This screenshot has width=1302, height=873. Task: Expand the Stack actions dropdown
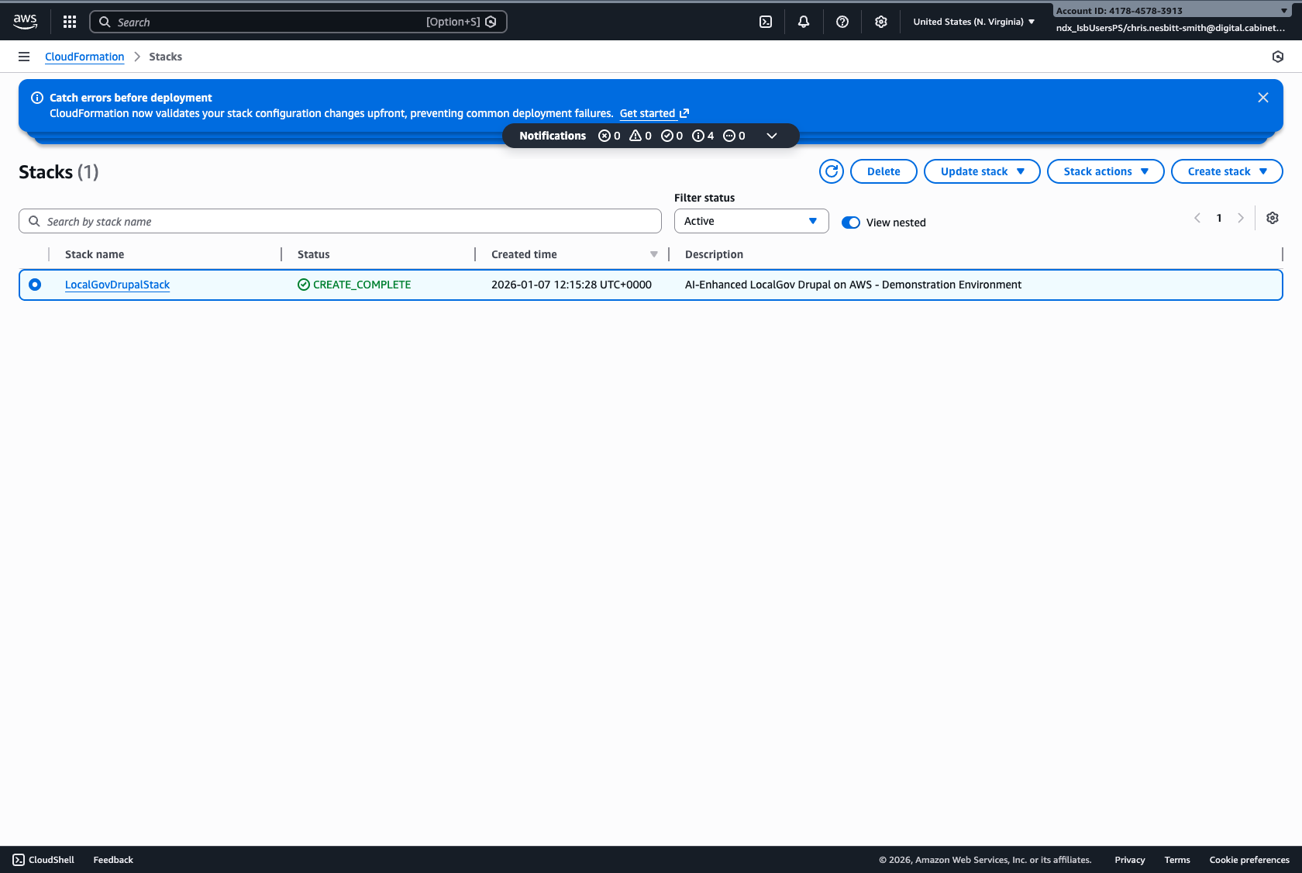(x=1105, y=171)
